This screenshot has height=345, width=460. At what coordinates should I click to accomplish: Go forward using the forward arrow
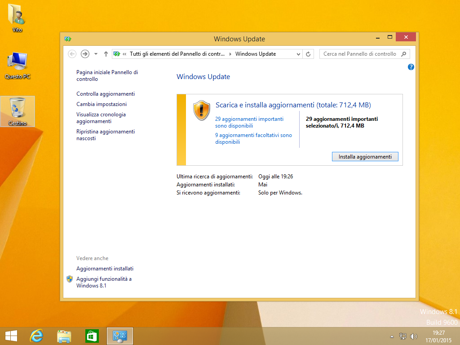point(85,54)
